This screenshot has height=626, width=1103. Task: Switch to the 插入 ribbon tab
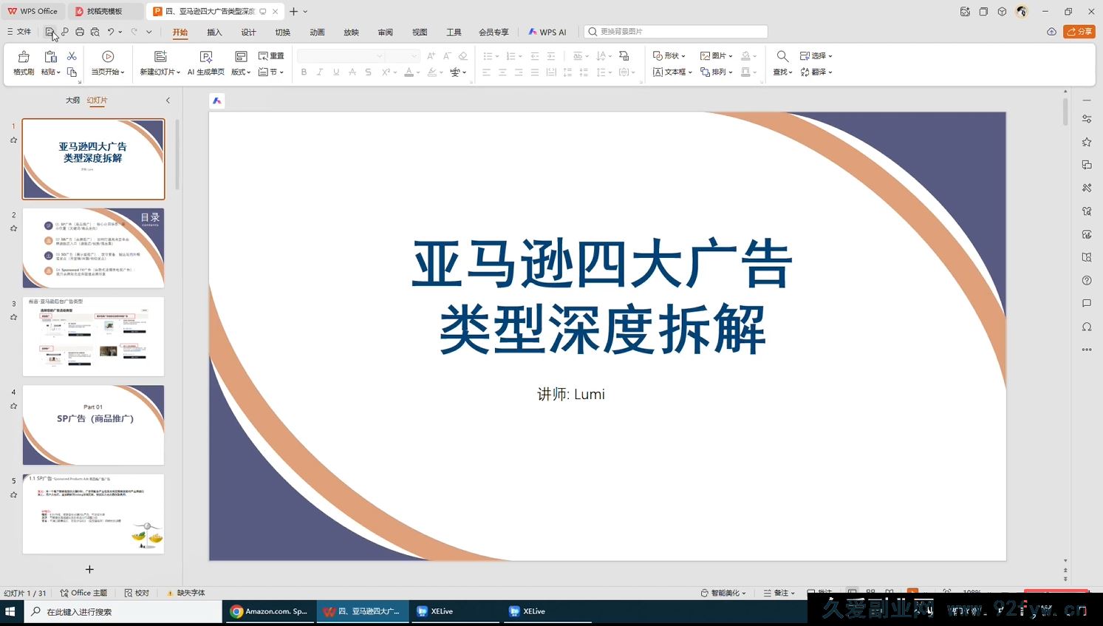[214, 32]
